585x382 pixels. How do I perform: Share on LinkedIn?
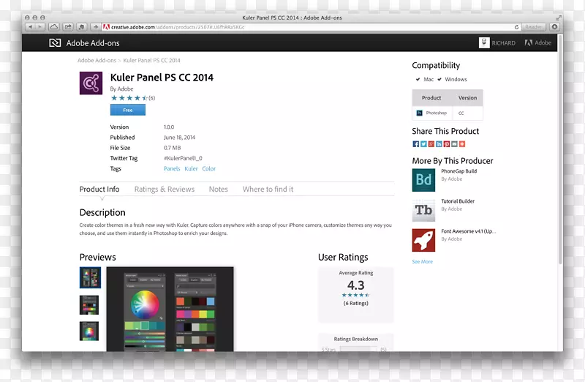439,143
